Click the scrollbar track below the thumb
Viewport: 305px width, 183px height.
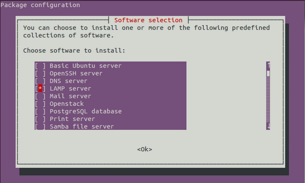[x=268, y=100]
